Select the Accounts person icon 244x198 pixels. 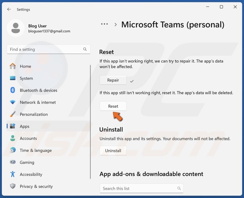pos(13,138)
